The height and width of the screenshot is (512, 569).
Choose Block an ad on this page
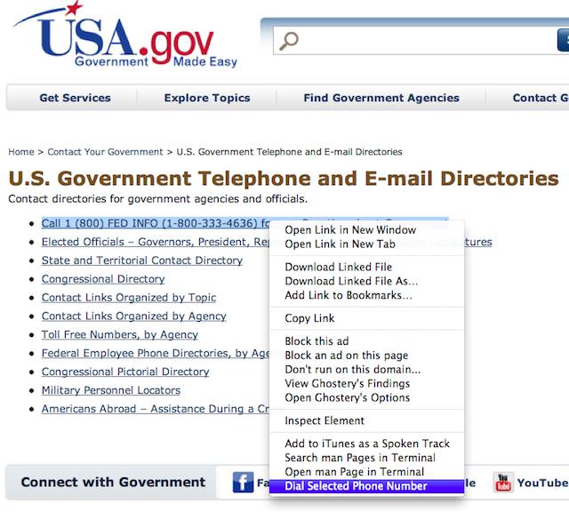click(x=366, y=356)
